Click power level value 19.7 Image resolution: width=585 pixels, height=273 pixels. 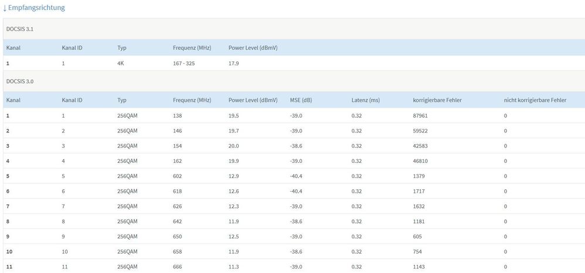click(233, 131)
